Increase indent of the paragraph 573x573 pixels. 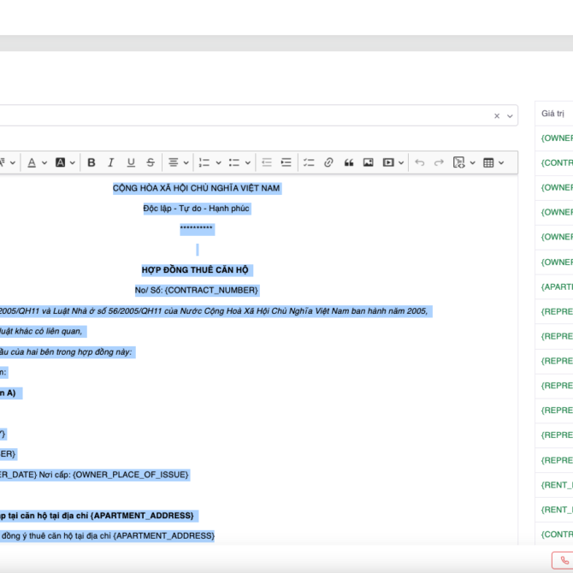click(286, 162)
